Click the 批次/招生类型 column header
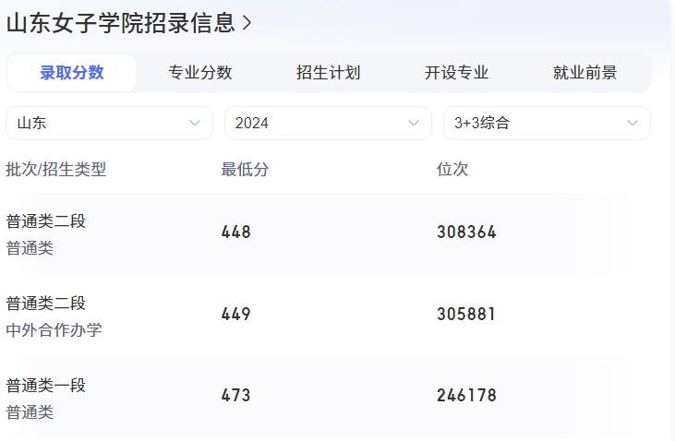Screen dimensions: 675x441 56,170
